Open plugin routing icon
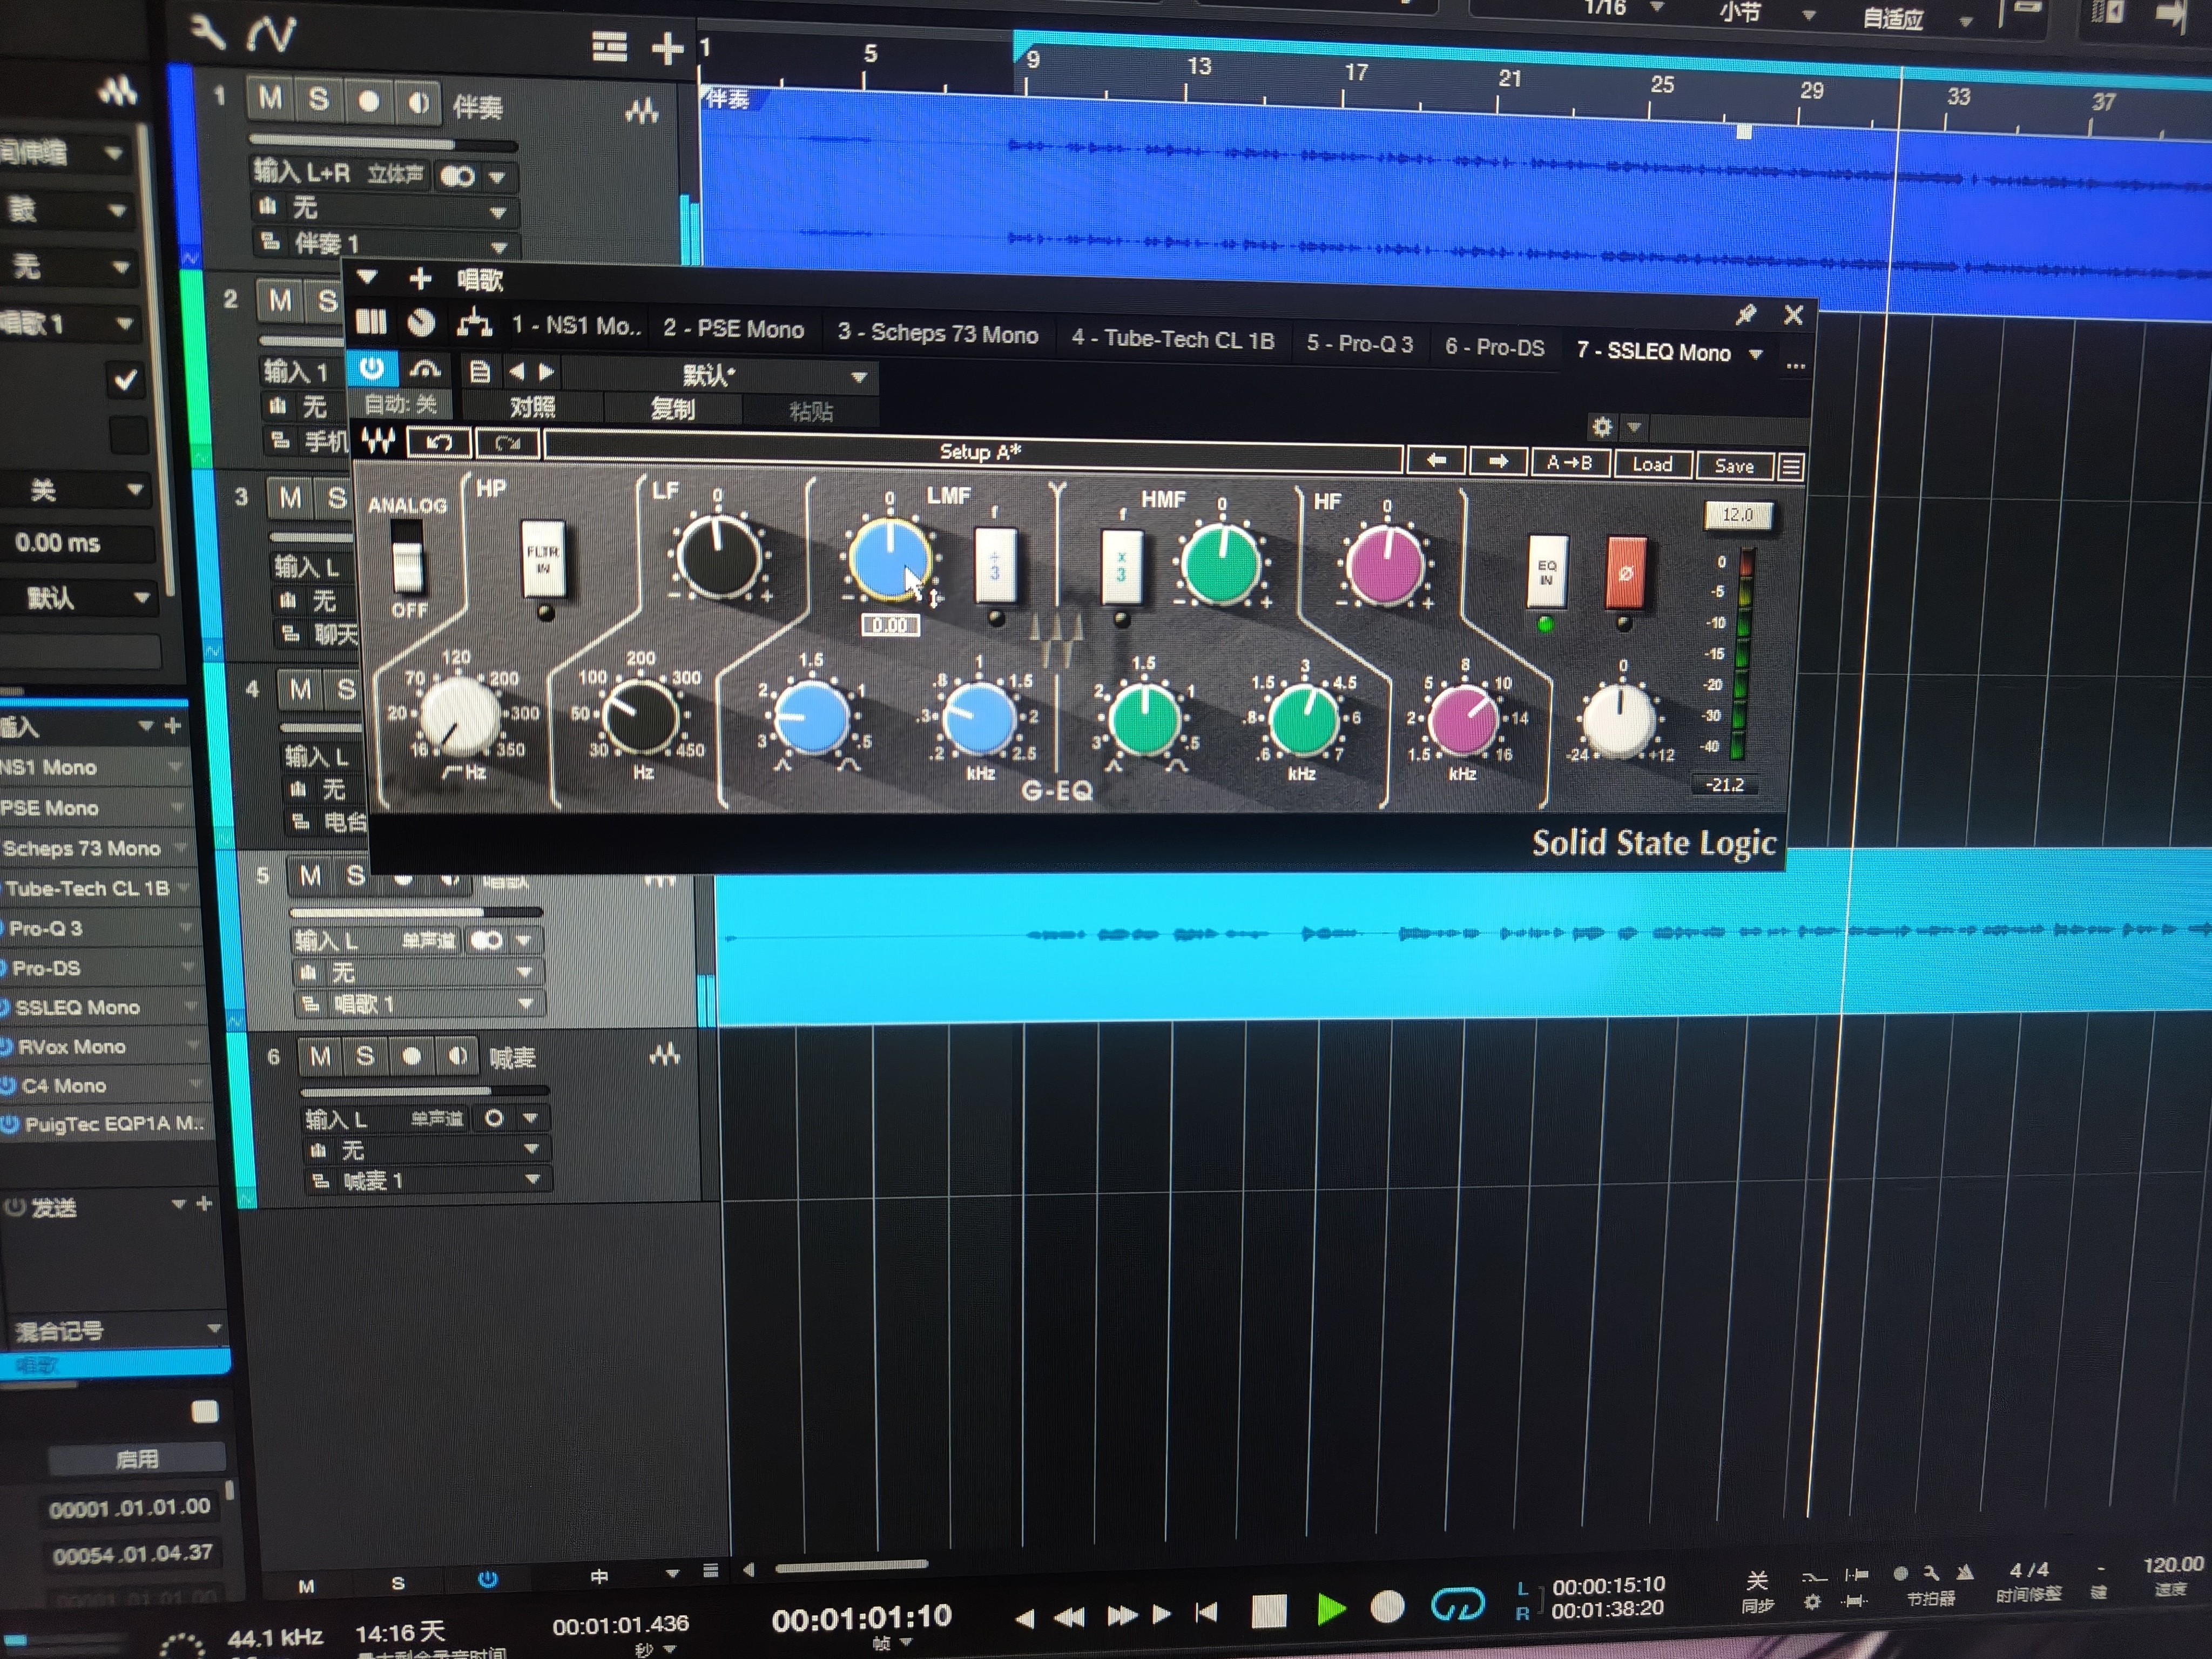This screenshot has width=2212, height=1659. tap(474, 323)
